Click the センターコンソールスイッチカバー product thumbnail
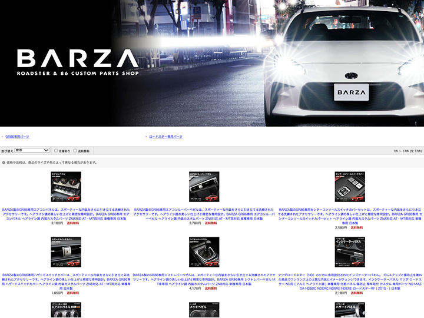The height and width of the screenshot is (318, 424). pos(350,187)
